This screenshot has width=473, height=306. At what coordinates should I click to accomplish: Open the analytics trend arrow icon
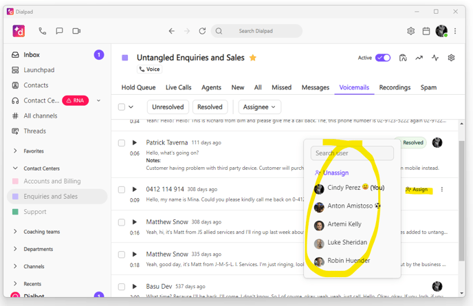tap(419, 58)
